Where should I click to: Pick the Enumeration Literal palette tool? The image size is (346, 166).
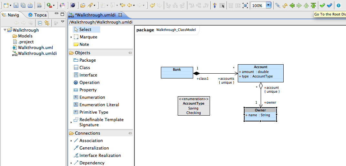(x=96, y=105)
